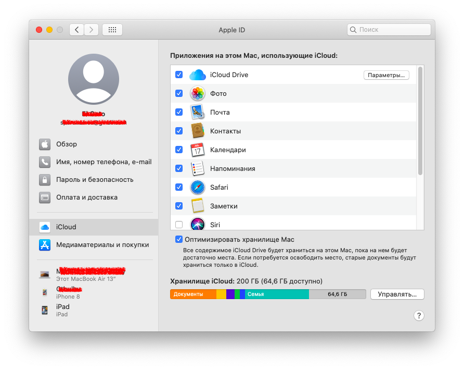
Task: Click the padlock icon beside Пароль и безопасность
Action: (45, 180)
